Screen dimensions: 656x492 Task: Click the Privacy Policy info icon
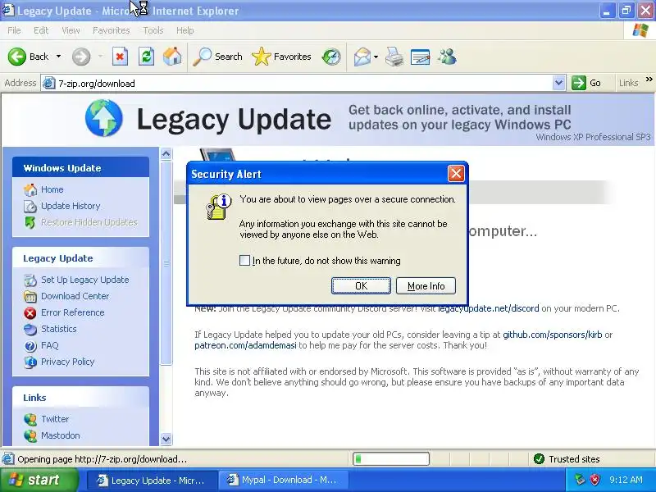30,362
